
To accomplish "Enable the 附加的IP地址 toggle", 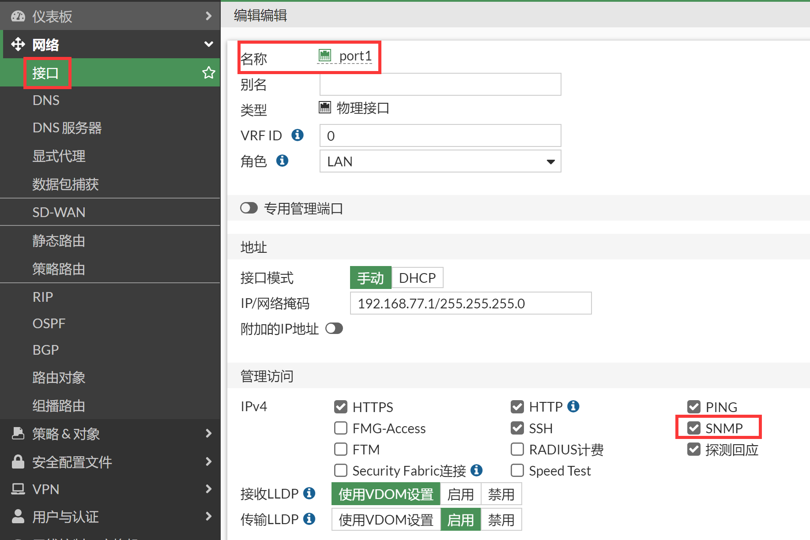I will tap(334, 329).
